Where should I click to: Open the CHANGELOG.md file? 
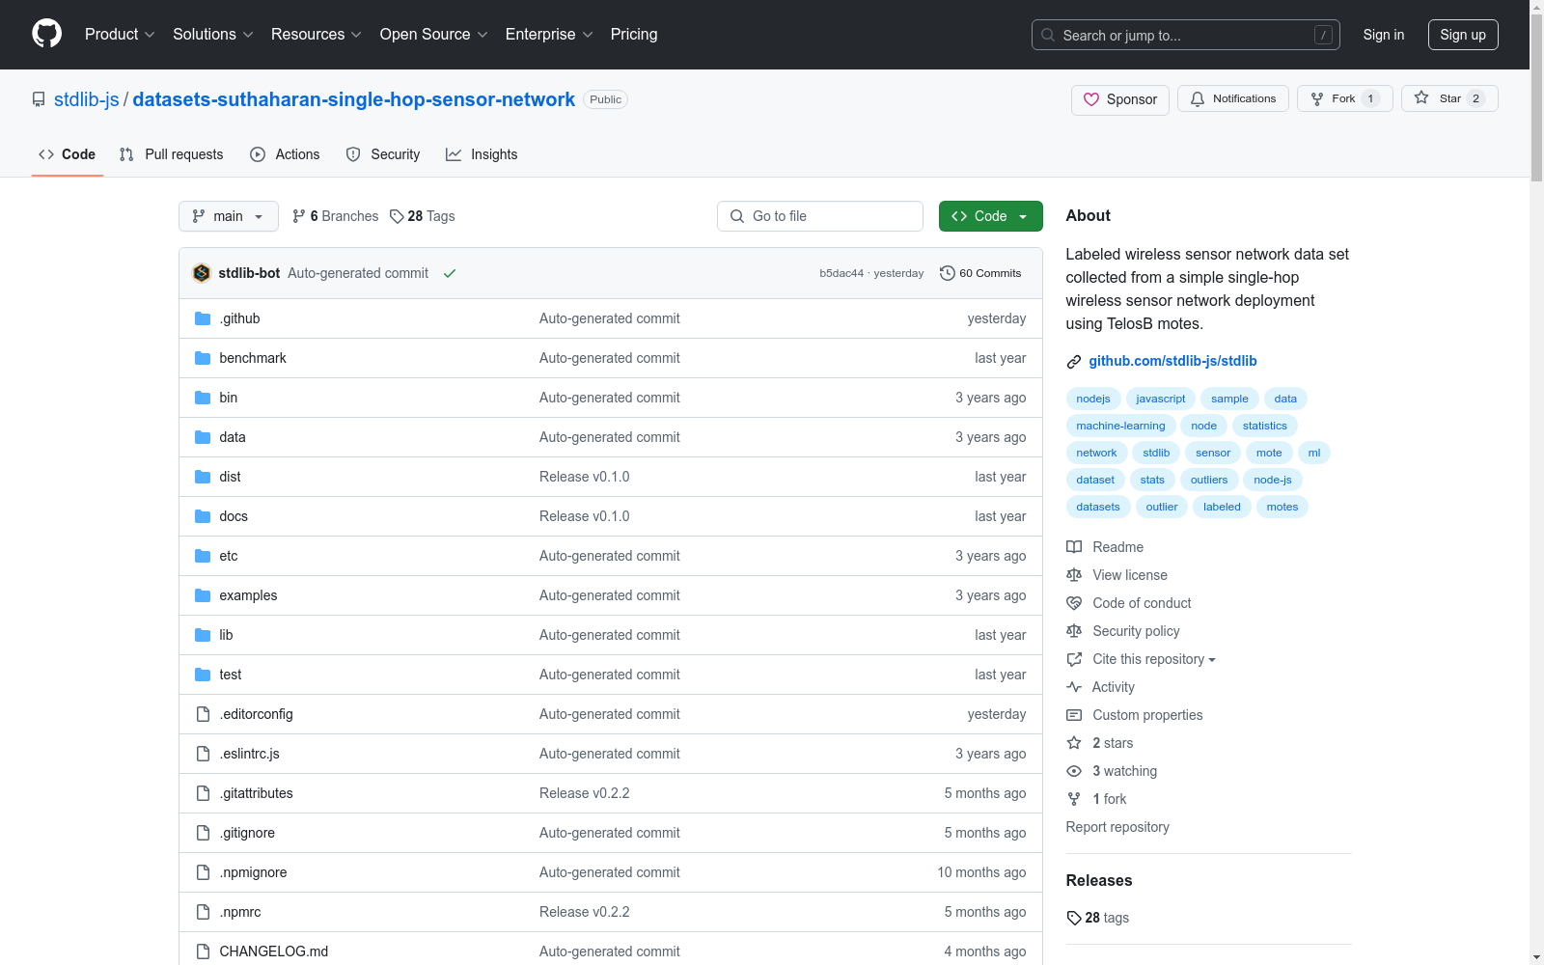(x=274, y=951)
